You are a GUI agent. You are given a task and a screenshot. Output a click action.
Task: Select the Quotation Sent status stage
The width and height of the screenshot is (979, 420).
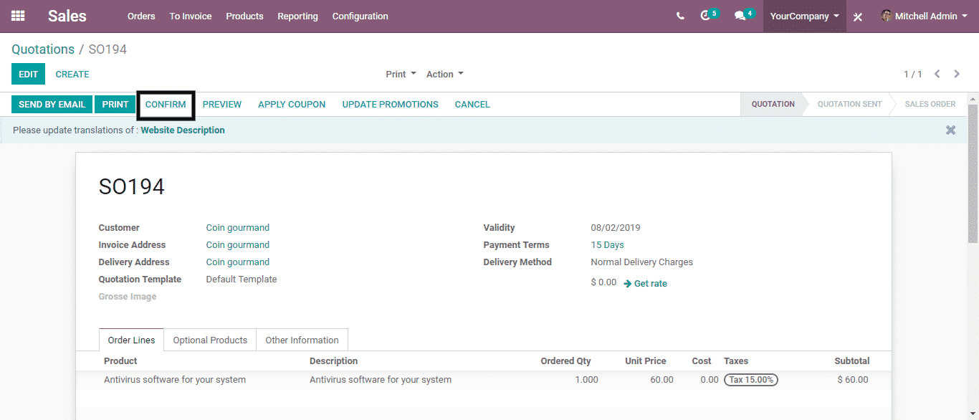[x=849, y=105]
